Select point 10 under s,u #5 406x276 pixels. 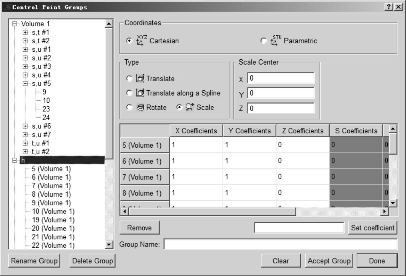pyautogui.click(x=46, y=100)
